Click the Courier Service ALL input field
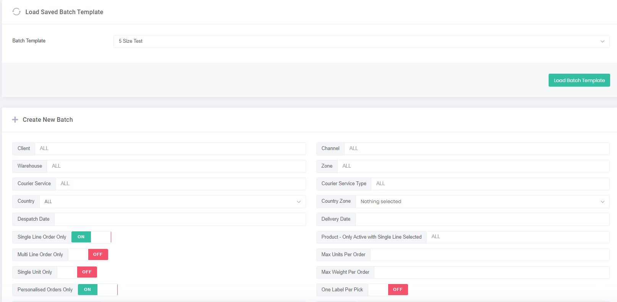The width and height of the screenshot is (617, 302). (181, 184)
